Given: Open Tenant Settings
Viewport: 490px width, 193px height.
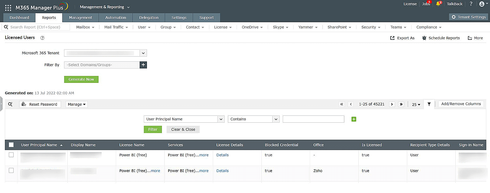Looking at the screenshot, I should [x=469, y=17].
